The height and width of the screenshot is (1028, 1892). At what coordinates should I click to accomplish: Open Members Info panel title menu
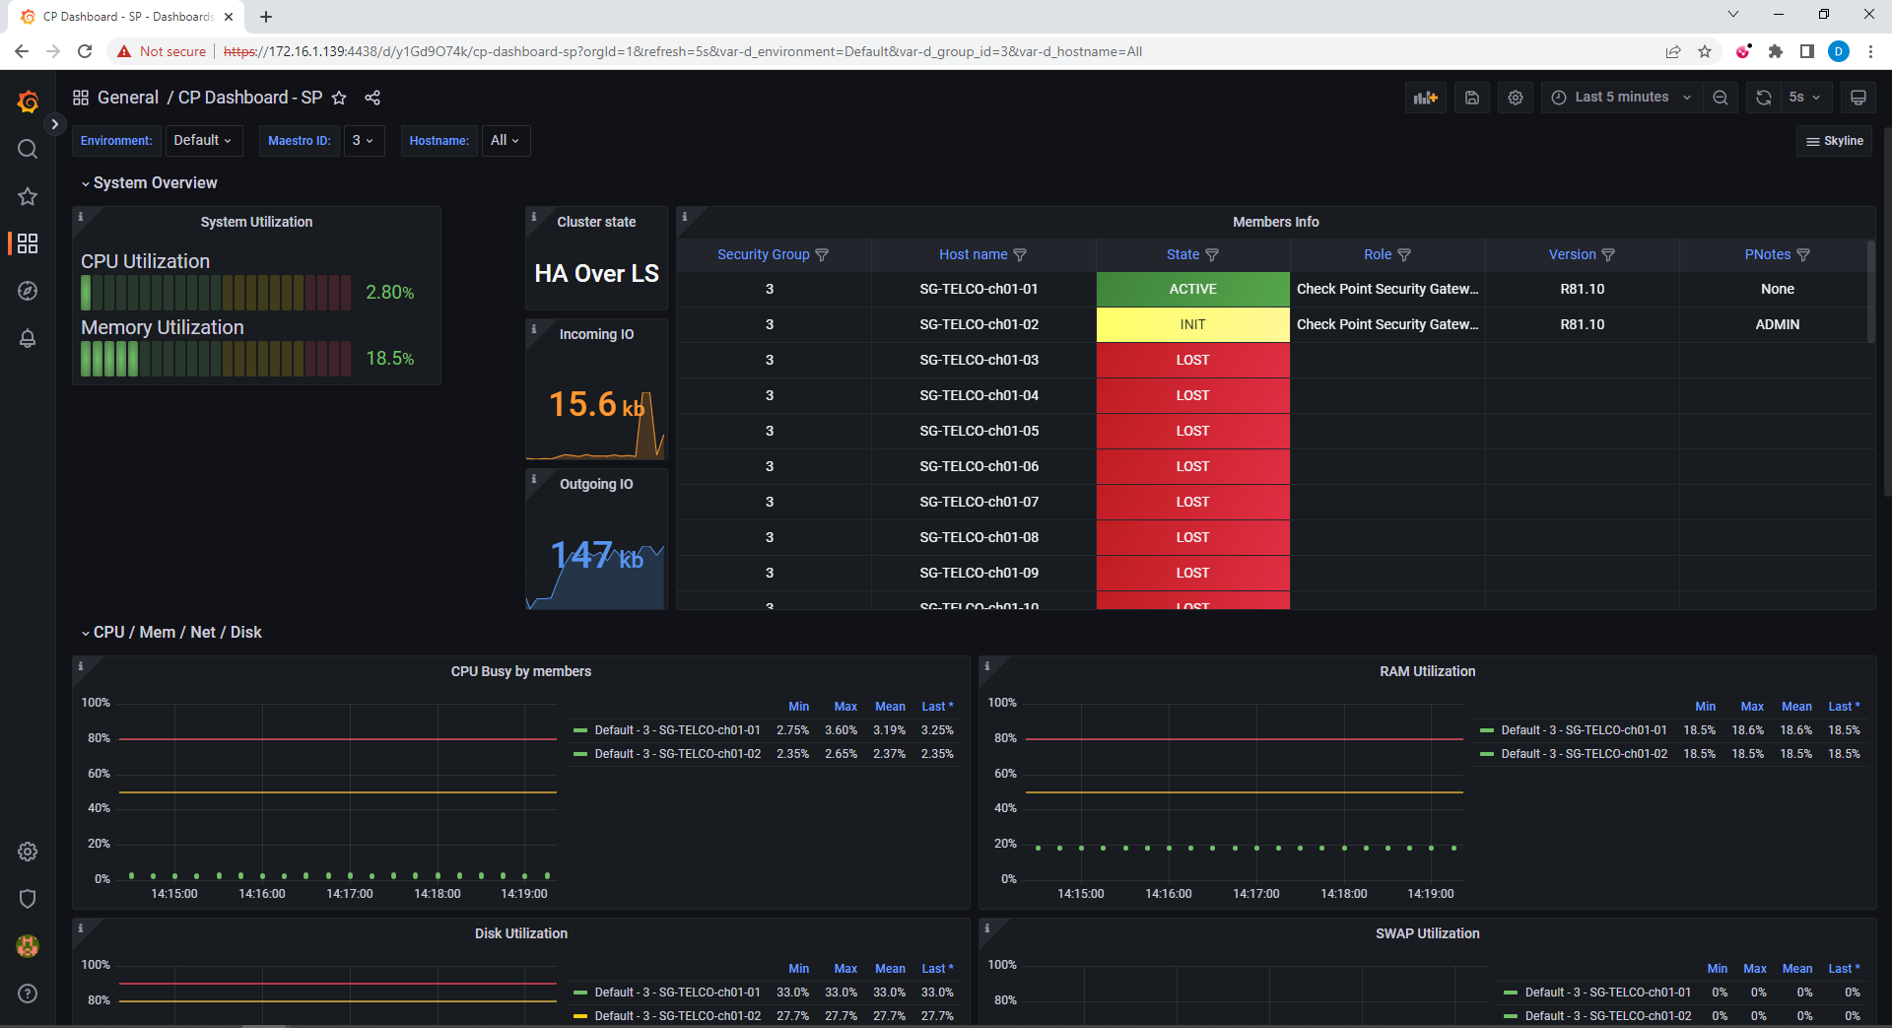1275,222
